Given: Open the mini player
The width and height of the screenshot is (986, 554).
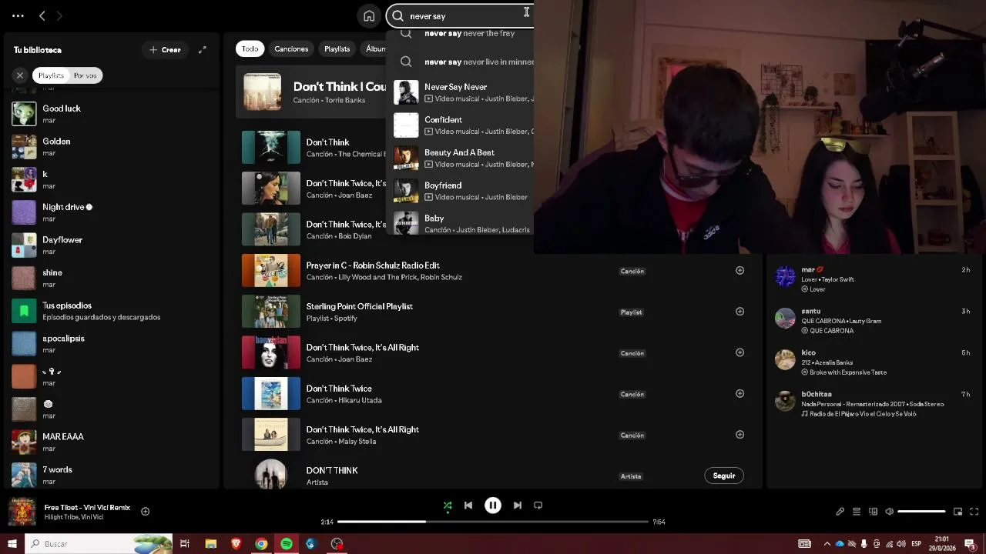Looking at the screenshot, I should 957,512.
